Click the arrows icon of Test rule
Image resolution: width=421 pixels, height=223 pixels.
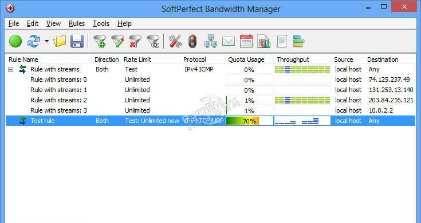click(x=22, y=121)
